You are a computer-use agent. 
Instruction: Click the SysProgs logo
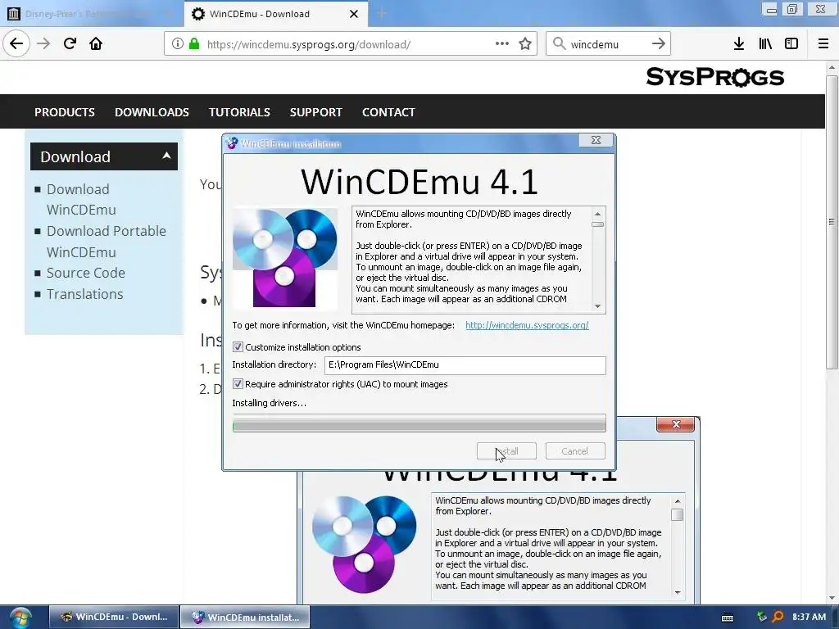pyautogui.click(x=714, y=77)
